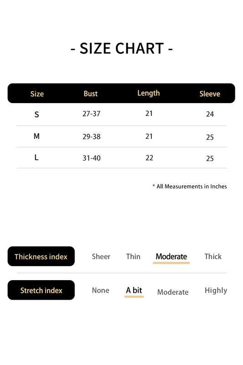Click the Stretch index label
The image size is (243, 365).
point(41,290)
